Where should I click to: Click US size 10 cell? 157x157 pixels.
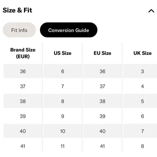tap(63, 131)
